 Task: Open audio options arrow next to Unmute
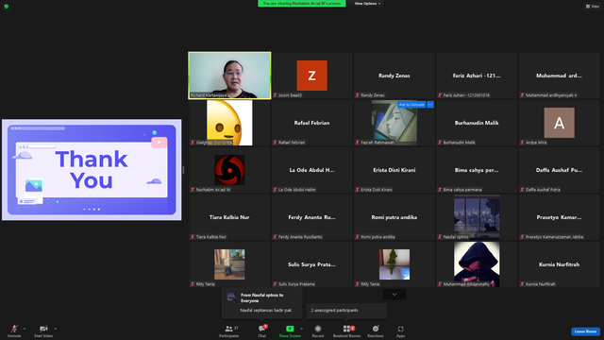[25, 329]
